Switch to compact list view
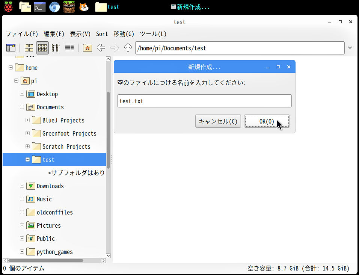The image size is (359, 275). coord(56,48)
